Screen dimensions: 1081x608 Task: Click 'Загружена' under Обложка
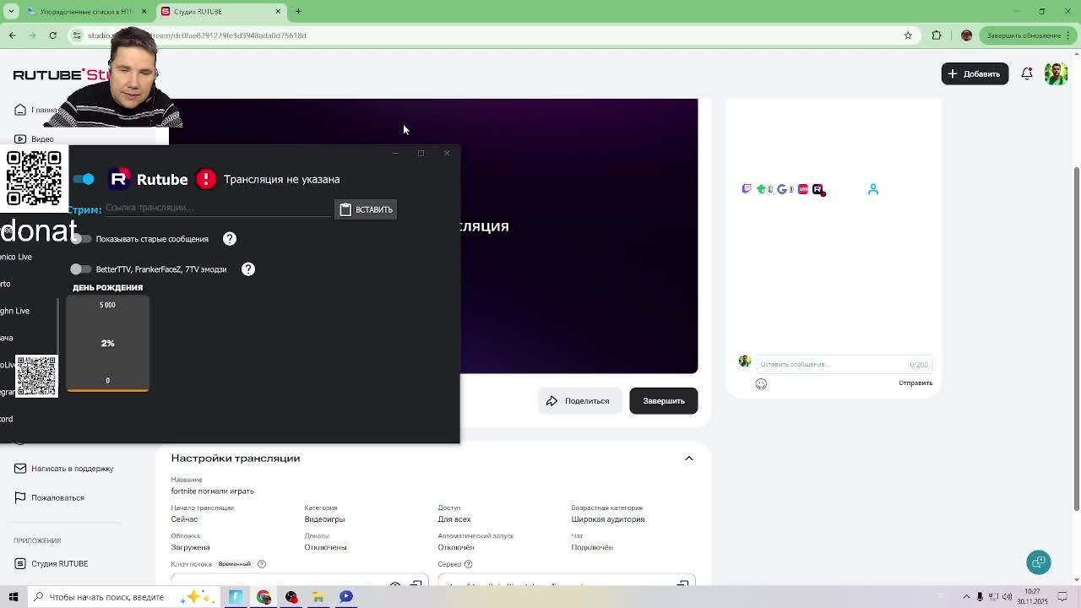point(190,547)
